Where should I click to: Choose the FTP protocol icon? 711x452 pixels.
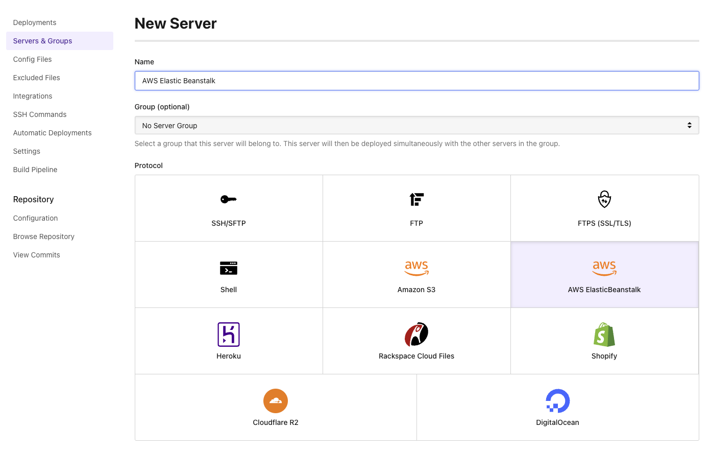[416, 199]
